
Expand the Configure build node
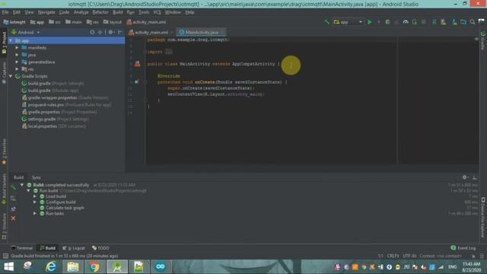(35, 202)
